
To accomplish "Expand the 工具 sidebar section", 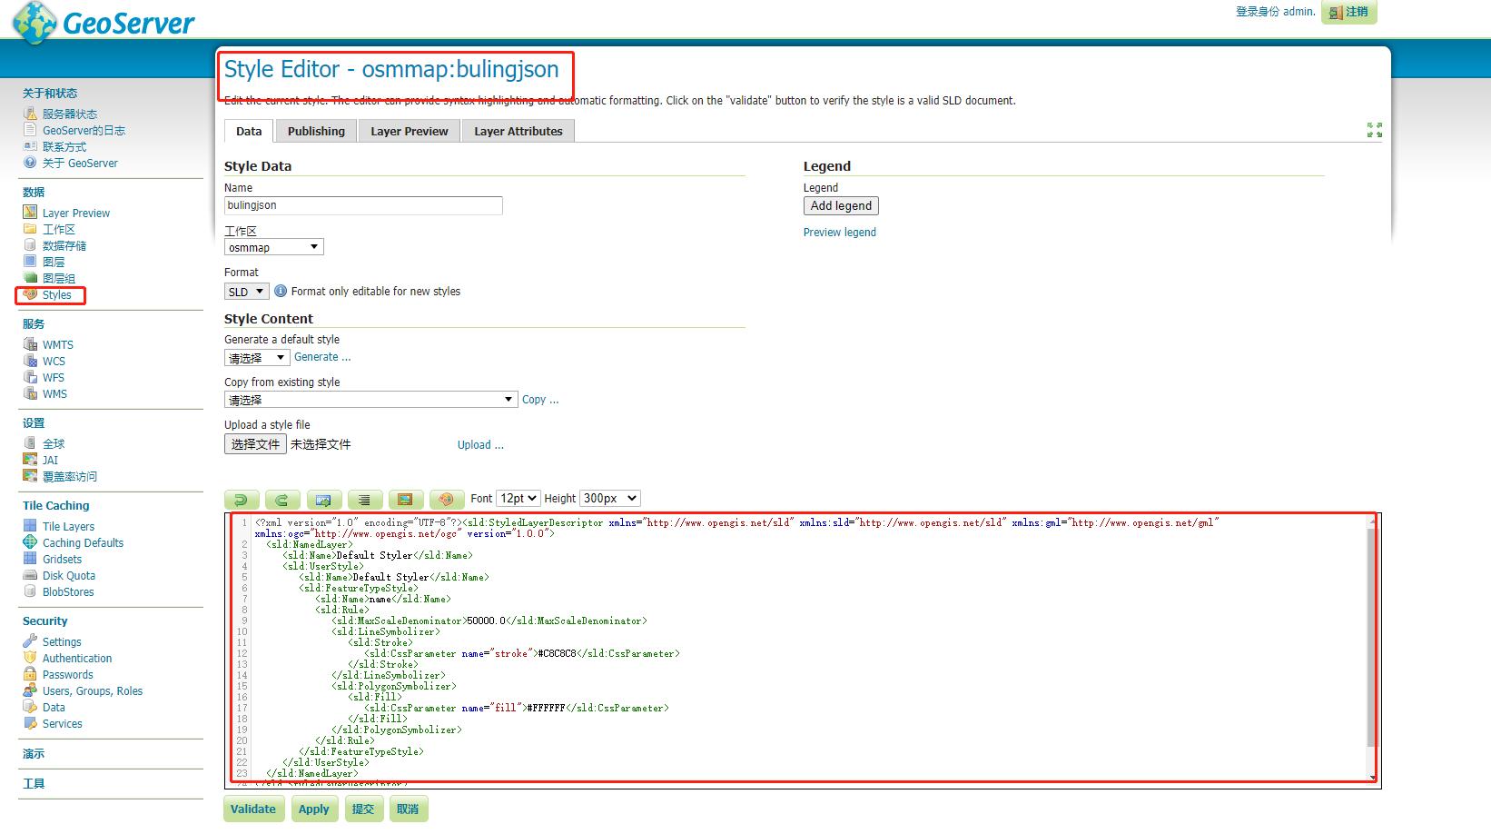I will [x=34, y=783].
